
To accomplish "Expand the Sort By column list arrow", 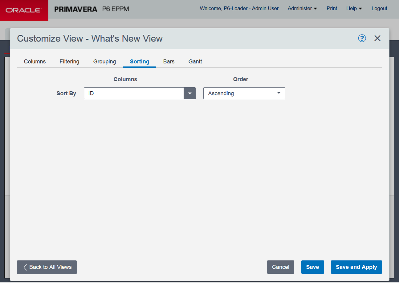I will click(x=189, y=94).
